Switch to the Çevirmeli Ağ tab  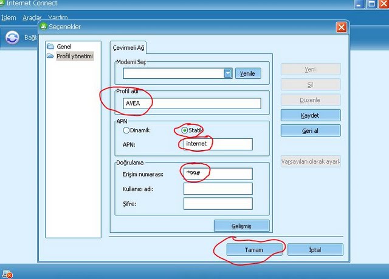128,48
